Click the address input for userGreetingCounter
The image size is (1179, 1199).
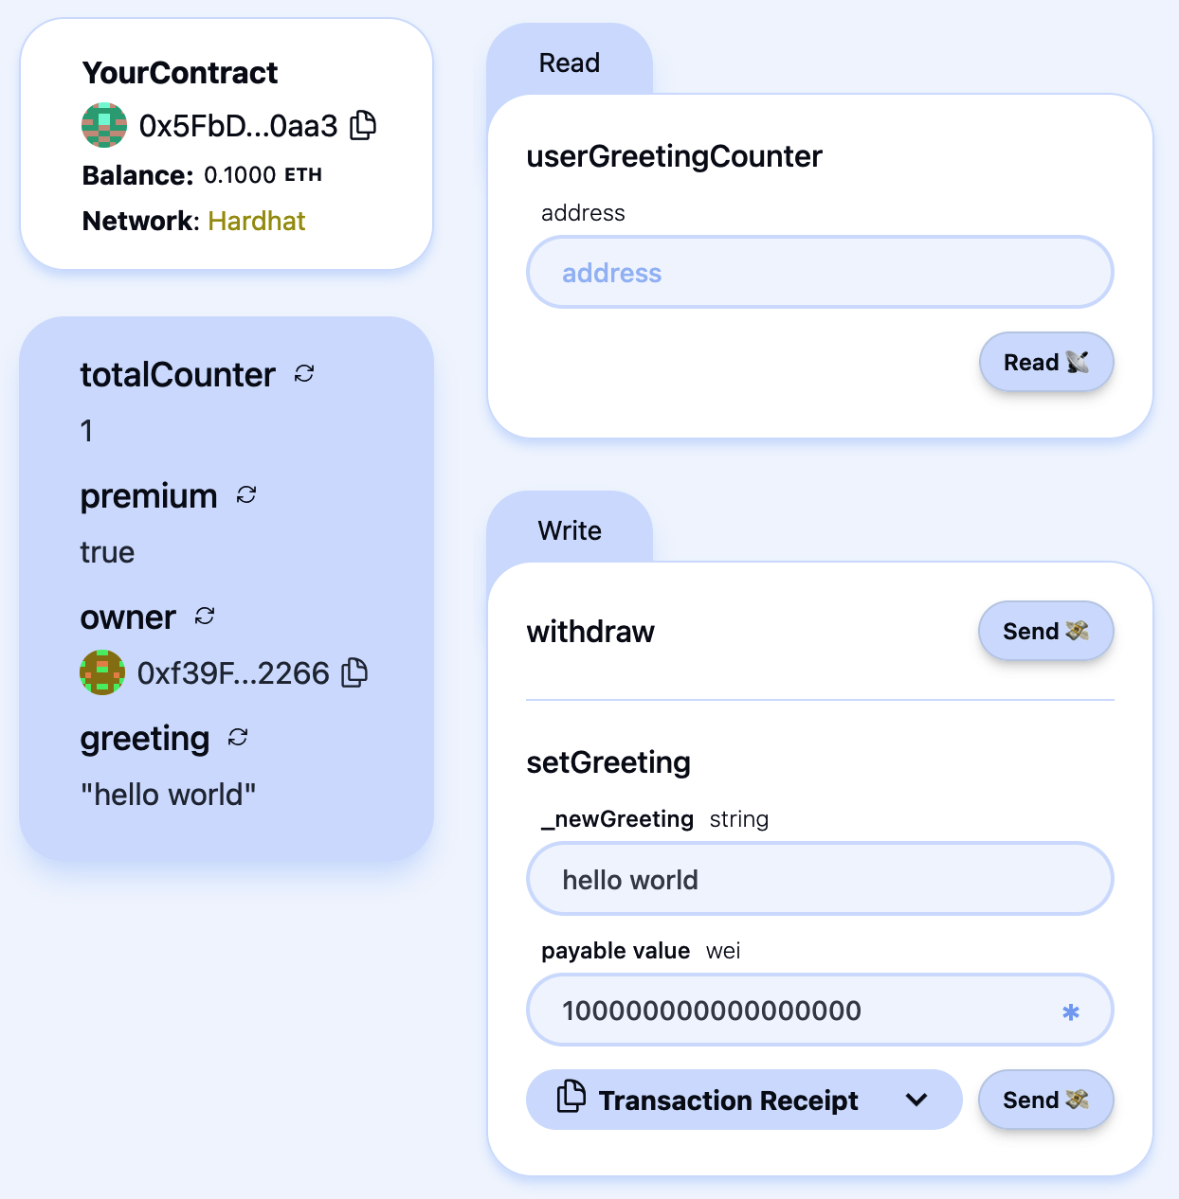coord(819,272)
